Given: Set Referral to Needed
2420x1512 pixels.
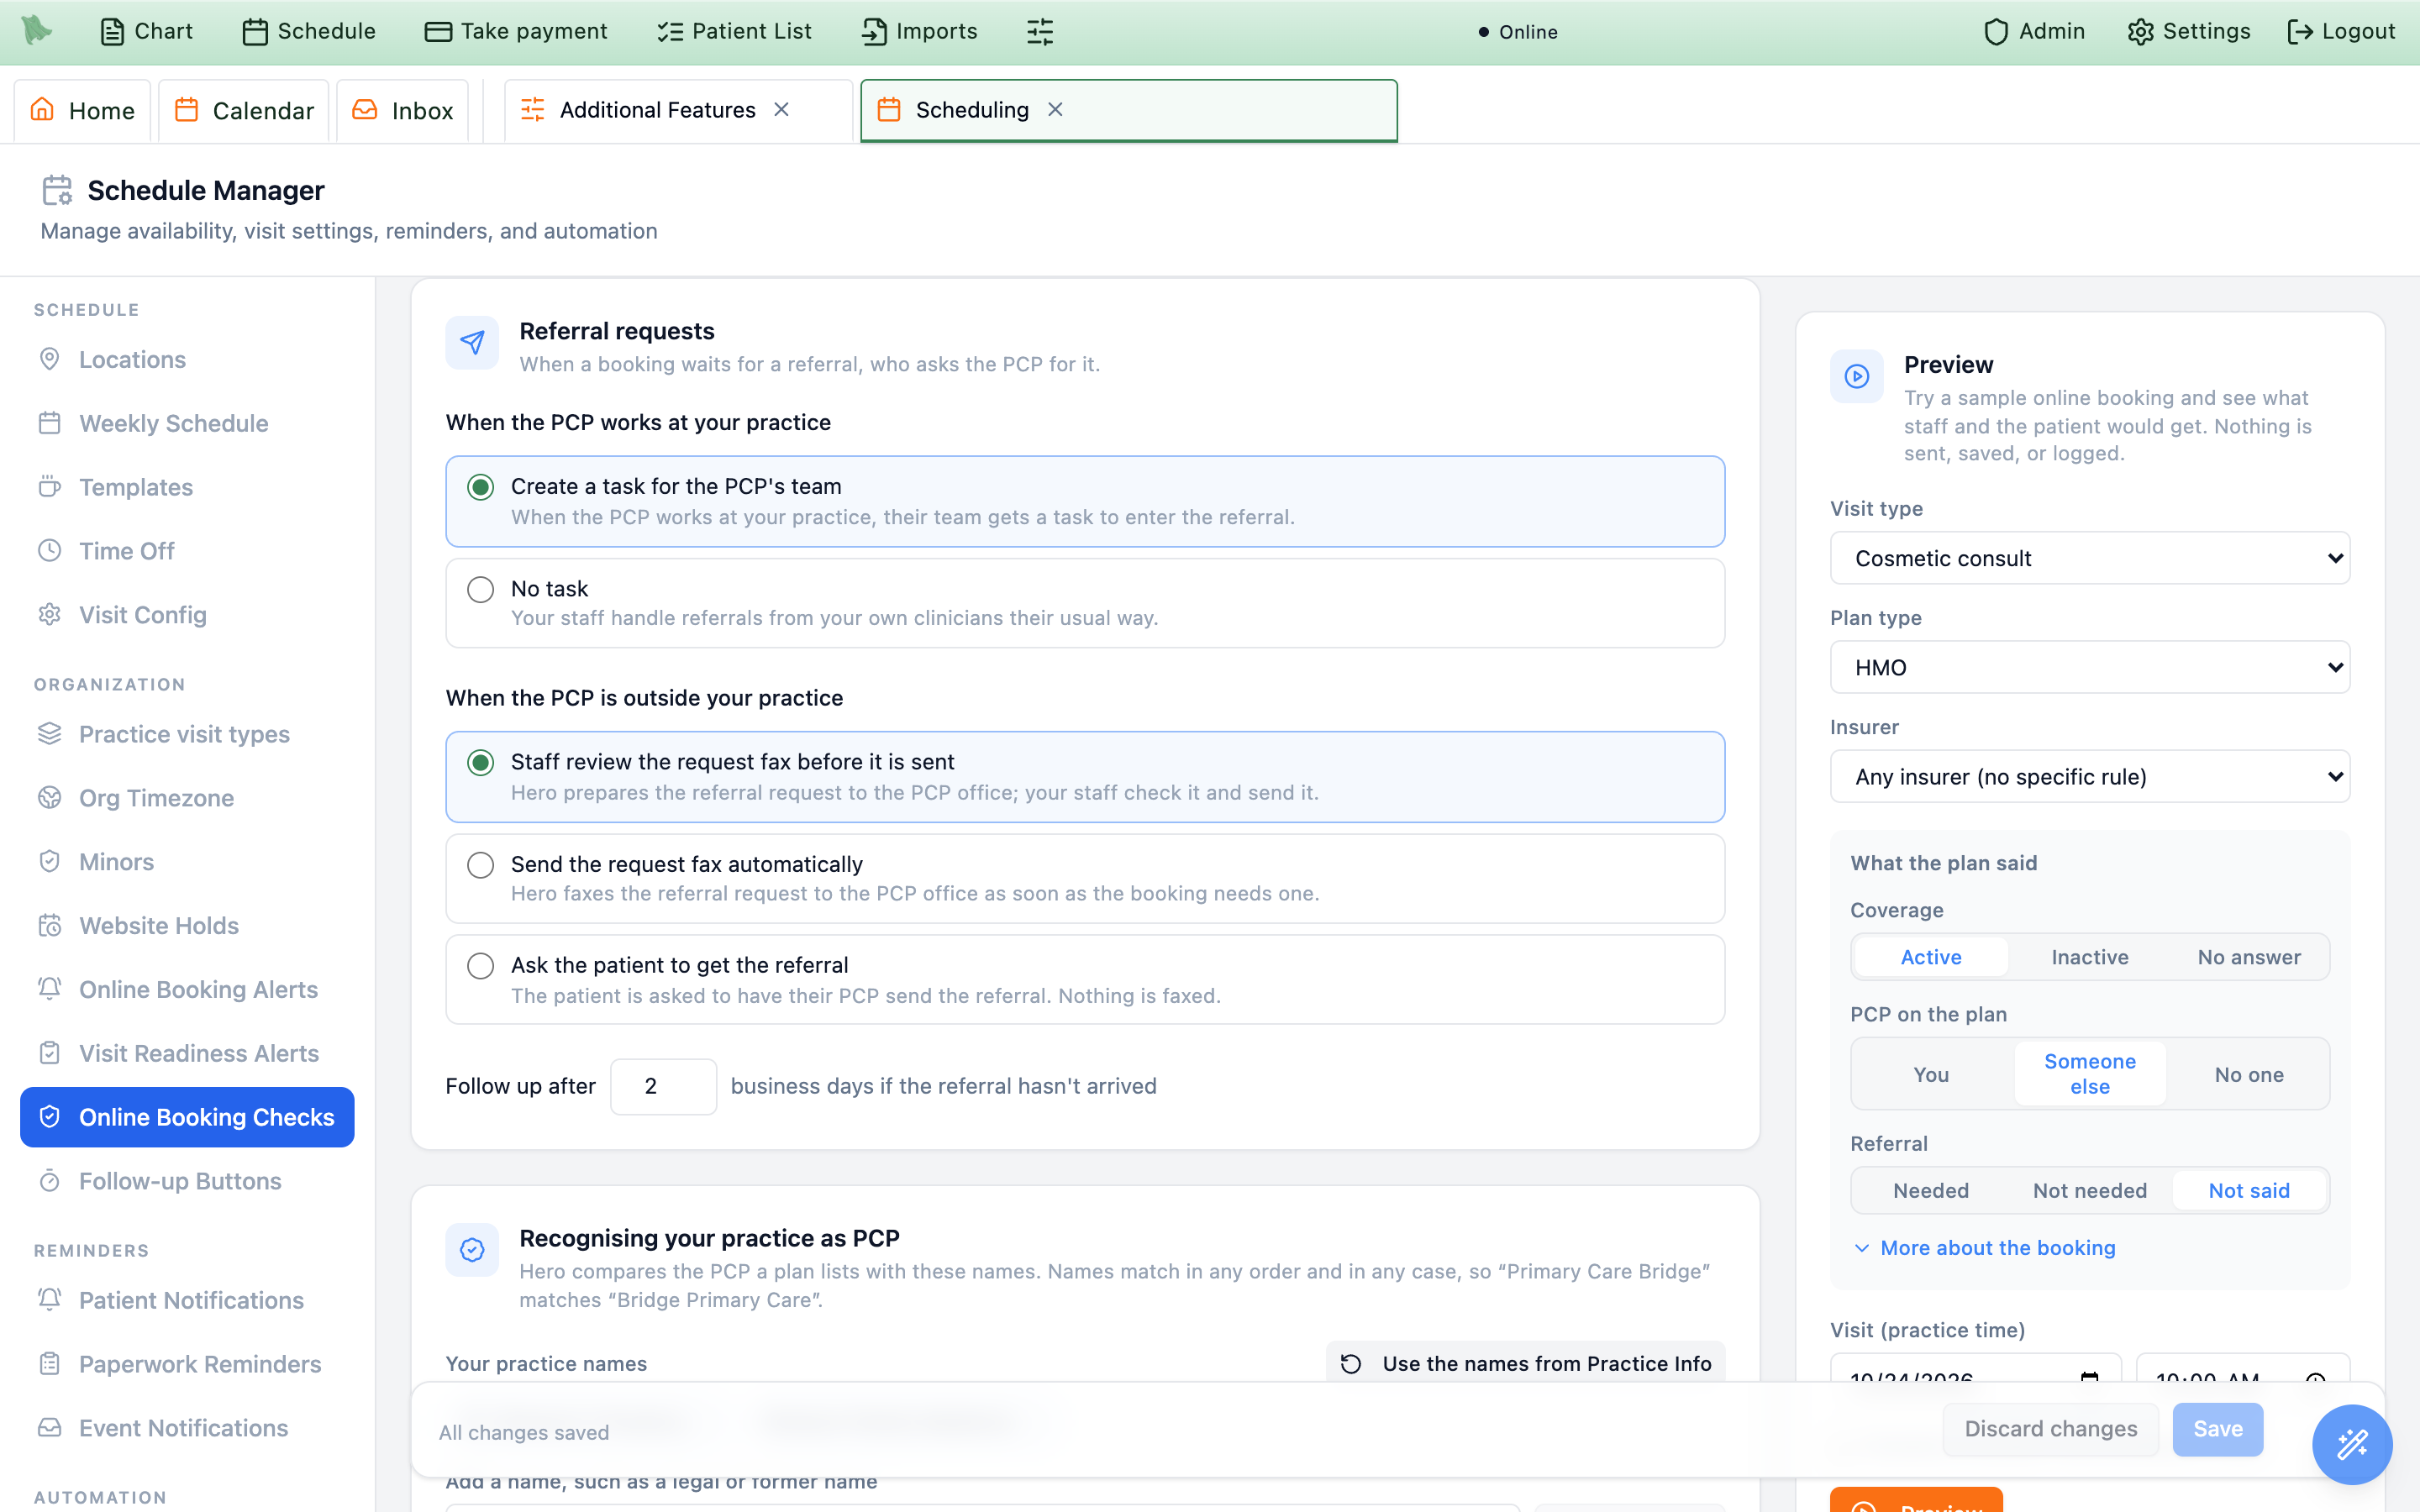Looking at the screenshot, I should 1931,1190.
